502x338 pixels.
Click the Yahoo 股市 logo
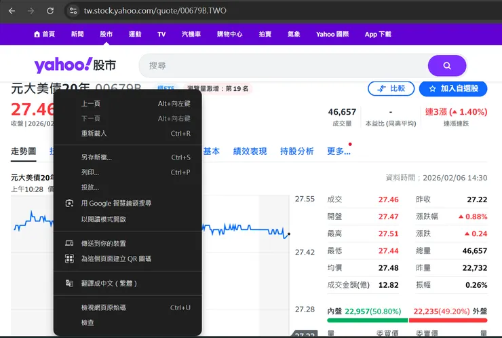[x=75, y=65]
